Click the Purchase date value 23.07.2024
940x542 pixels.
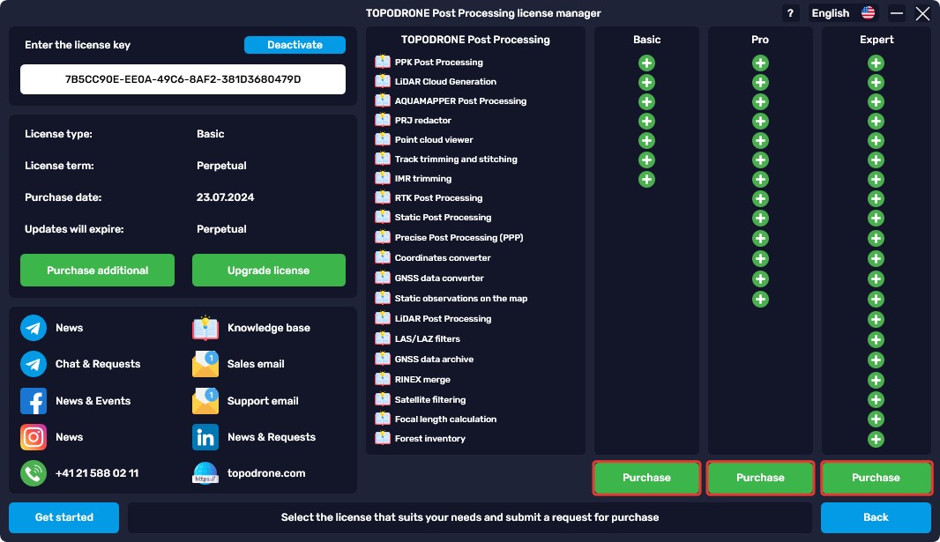point(226,197)
